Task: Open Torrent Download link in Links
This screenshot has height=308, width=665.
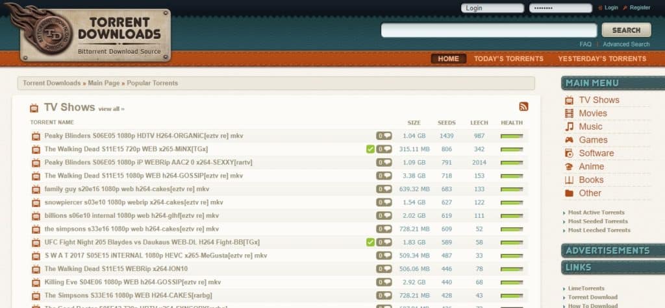Action: click(592, 298)
